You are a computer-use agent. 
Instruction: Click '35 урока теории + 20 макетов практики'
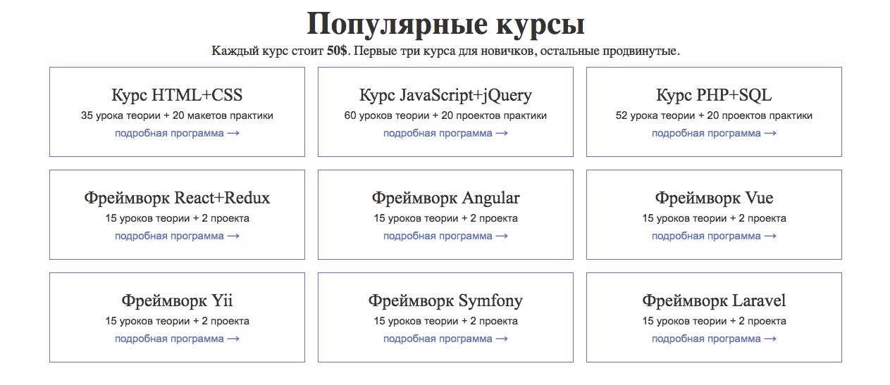177,115
